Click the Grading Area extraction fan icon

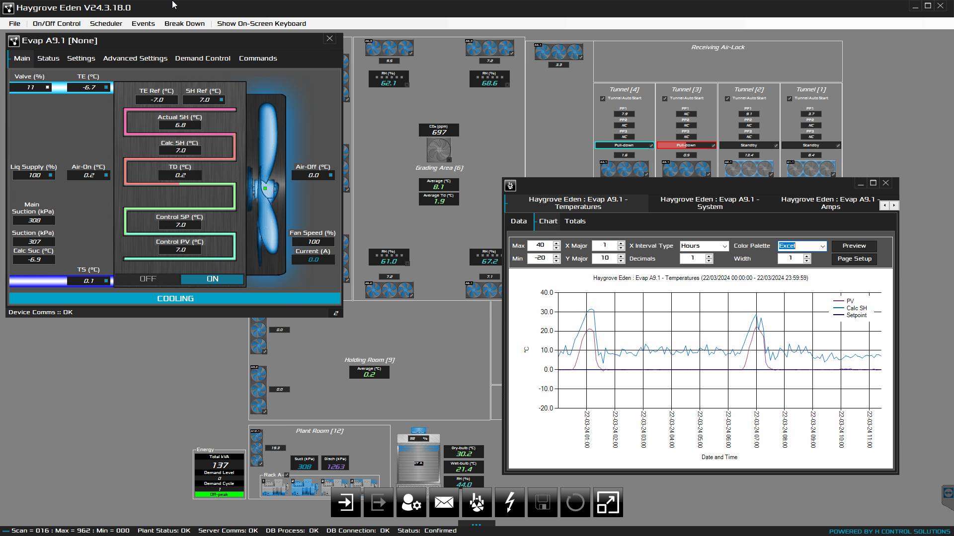(439, 150)
